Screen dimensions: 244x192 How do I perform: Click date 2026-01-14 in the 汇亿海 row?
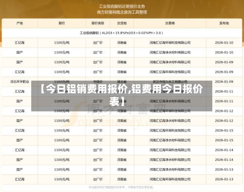[x=224, y=150]
